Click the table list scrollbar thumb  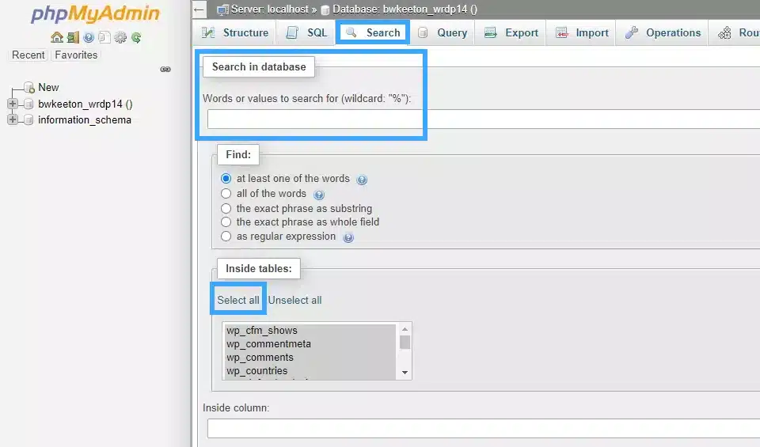[x=405, y=342]
